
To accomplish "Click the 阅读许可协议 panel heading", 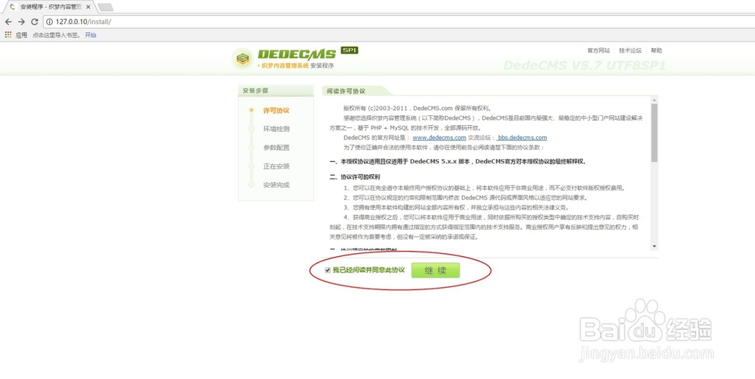I will pyautogui.click(x=346, y=90).
